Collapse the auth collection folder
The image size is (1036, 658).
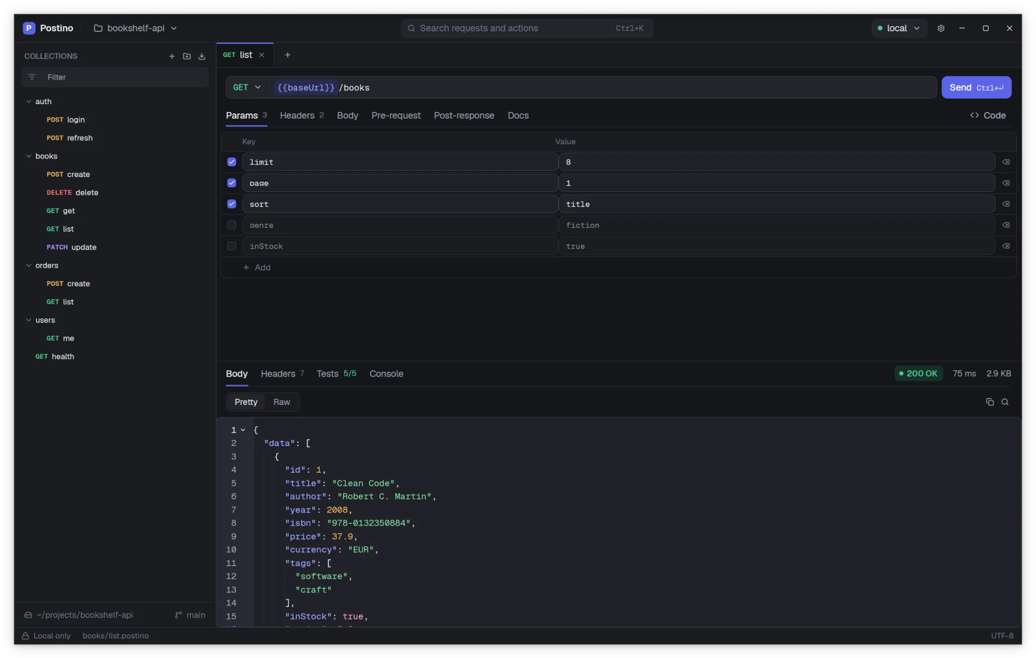tap(29, 102)
